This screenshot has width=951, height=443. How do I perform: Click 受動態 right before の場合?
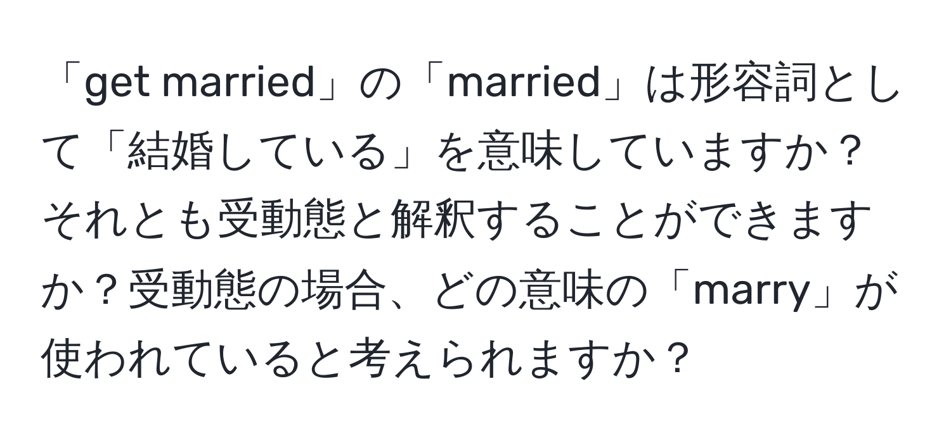coord(191,292)
